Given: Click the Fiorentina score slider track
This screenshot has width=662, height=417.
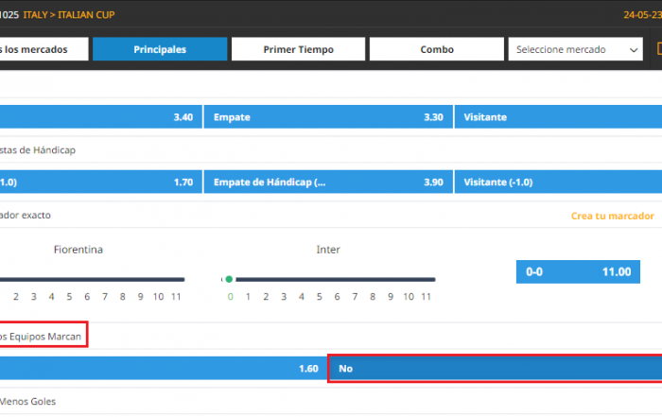Looking at the screenshot, I should pyautogui.click(x=95, y=279).
